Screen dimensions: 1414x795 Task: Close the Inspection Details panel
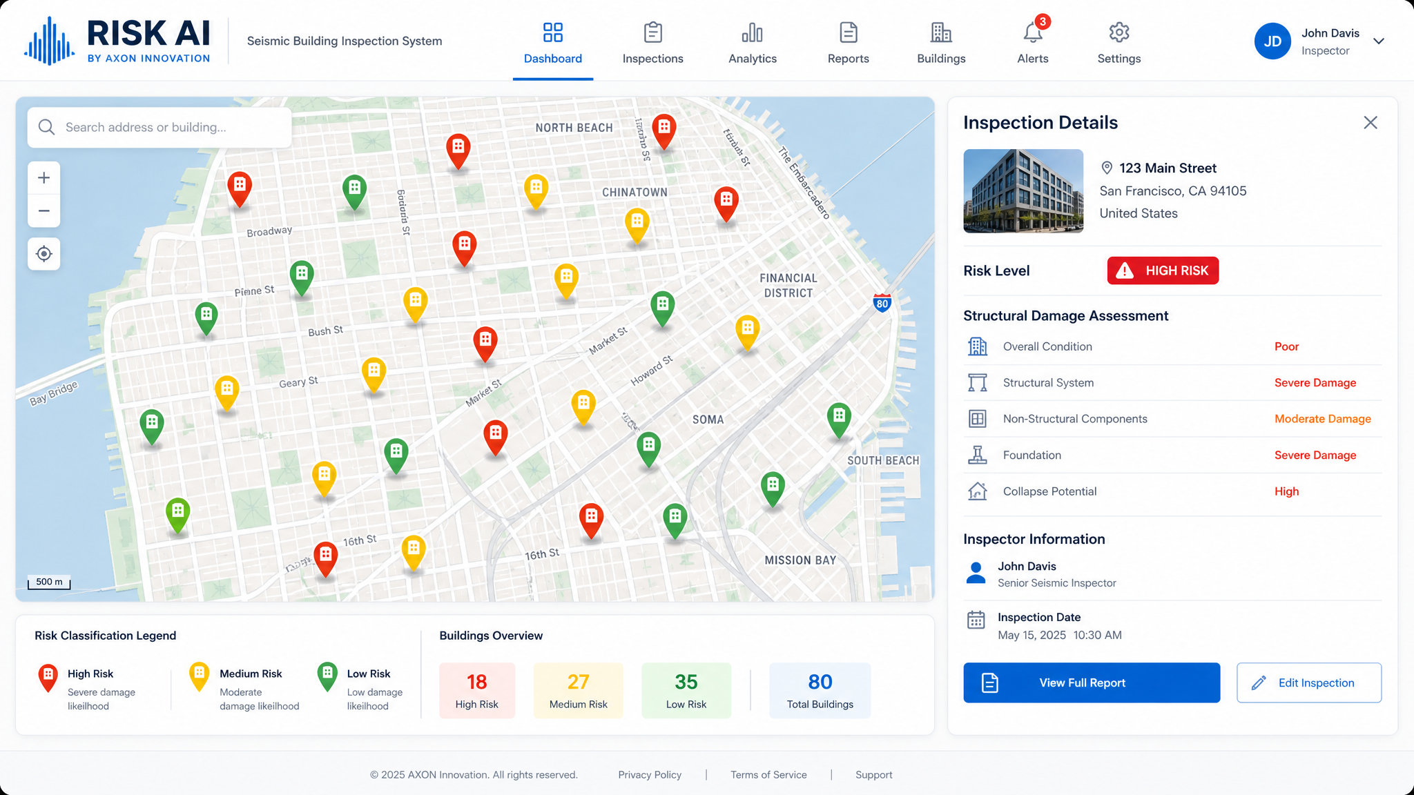pyautogui.click(x=1371, y=122)
